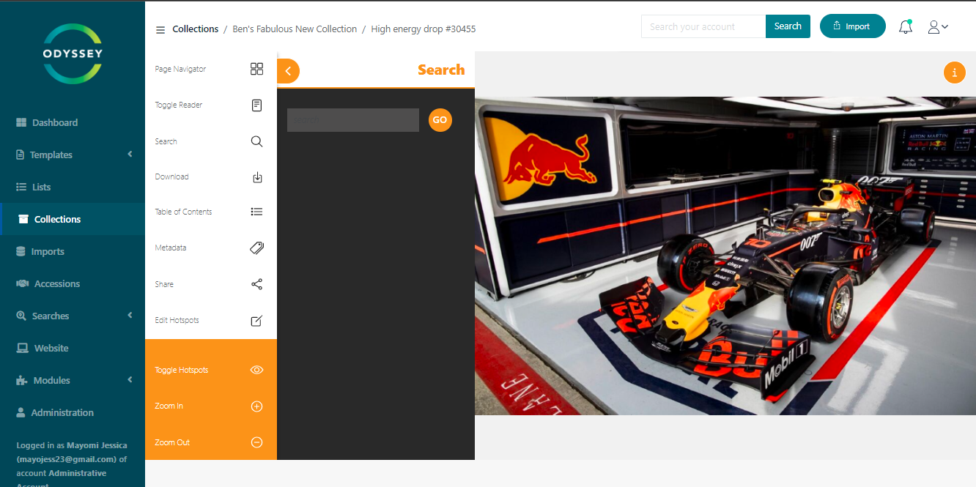Select the Zoom Out label
This screenshot has width=976, height=487.
(x=172, y=442)
